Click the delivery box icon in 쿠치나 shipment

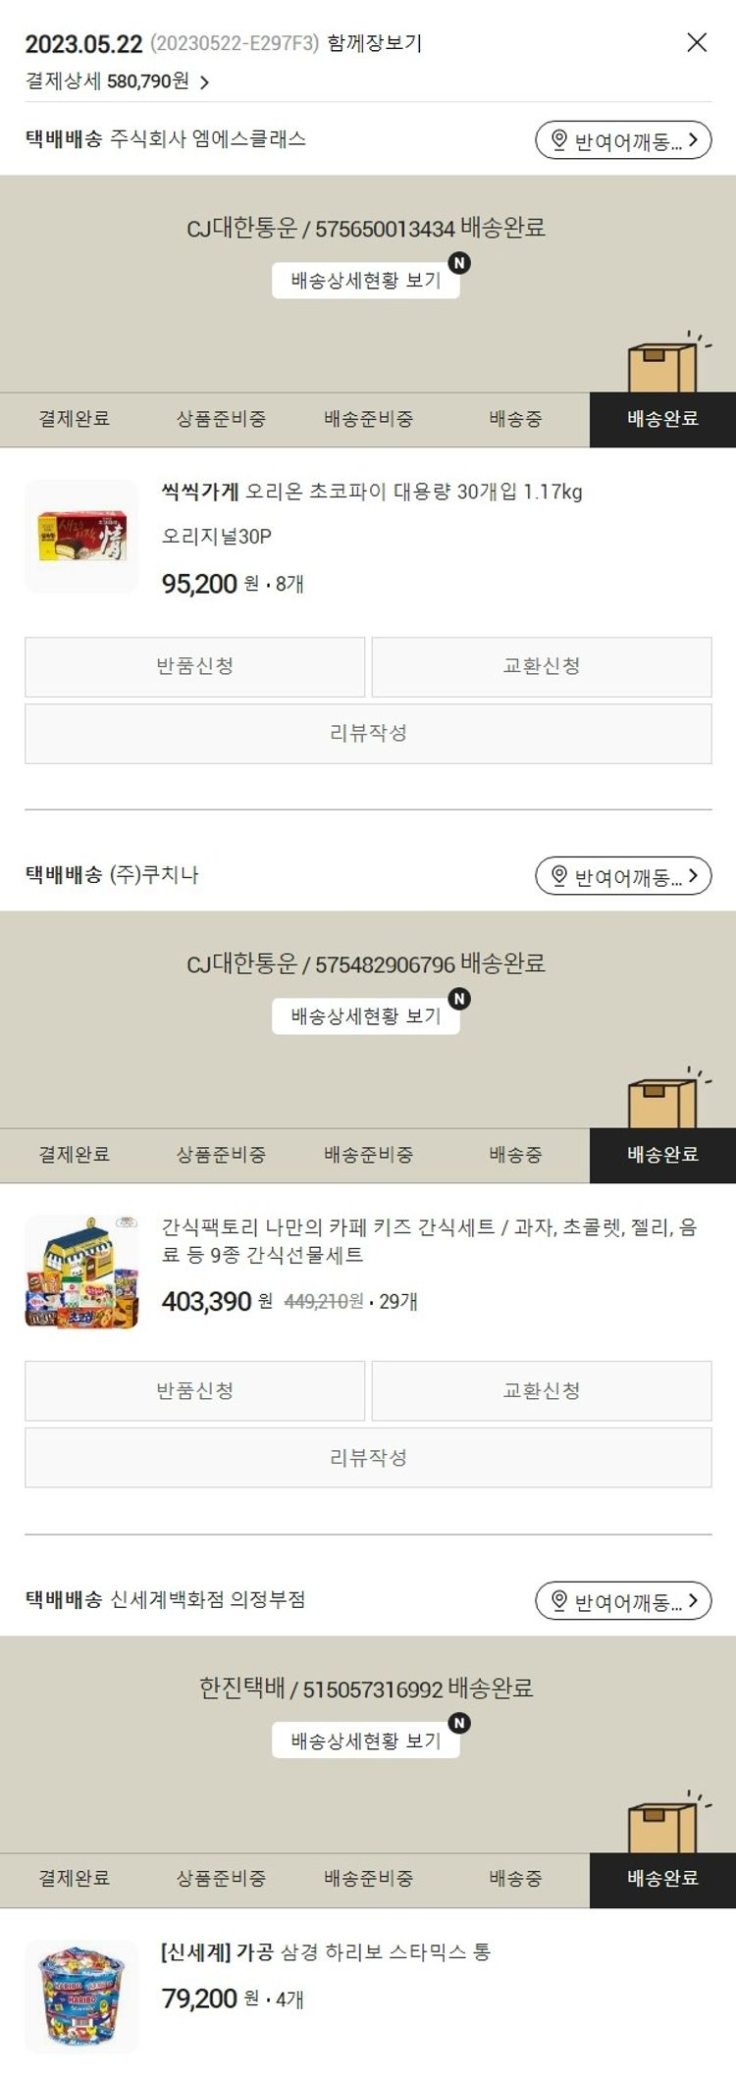[662, 1101]
